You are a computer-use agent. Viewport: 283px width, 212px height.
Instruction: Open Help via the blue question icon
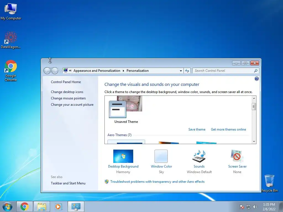(257, 79)
